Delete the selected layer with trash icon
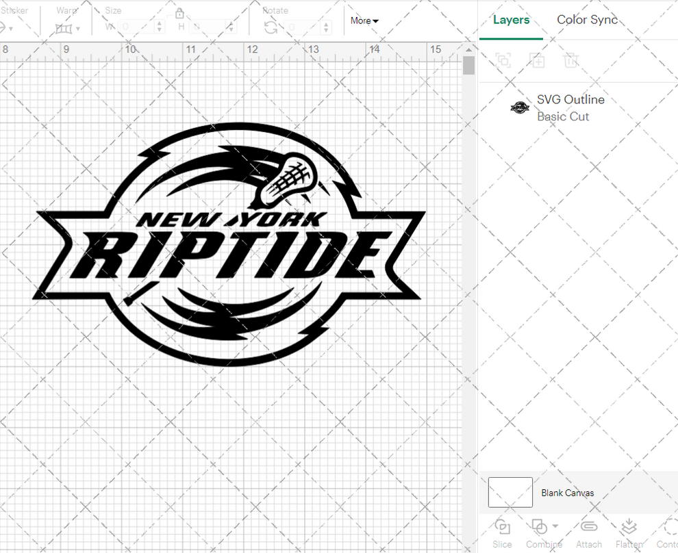This screenshot has height=553, width=678. 571,60
